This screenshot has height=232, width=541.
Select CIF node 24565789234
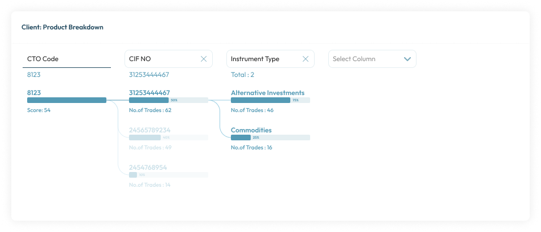tap(149, 130)
